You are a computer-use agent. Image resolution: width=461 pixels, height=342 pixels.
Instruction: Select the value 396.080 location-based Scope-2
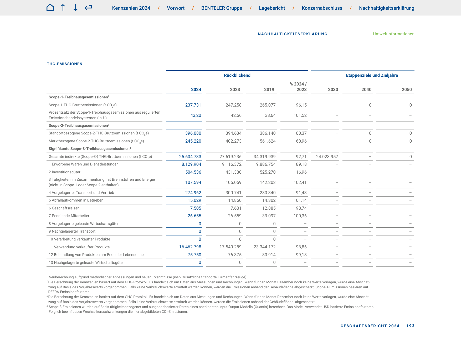tap(193, 133)
